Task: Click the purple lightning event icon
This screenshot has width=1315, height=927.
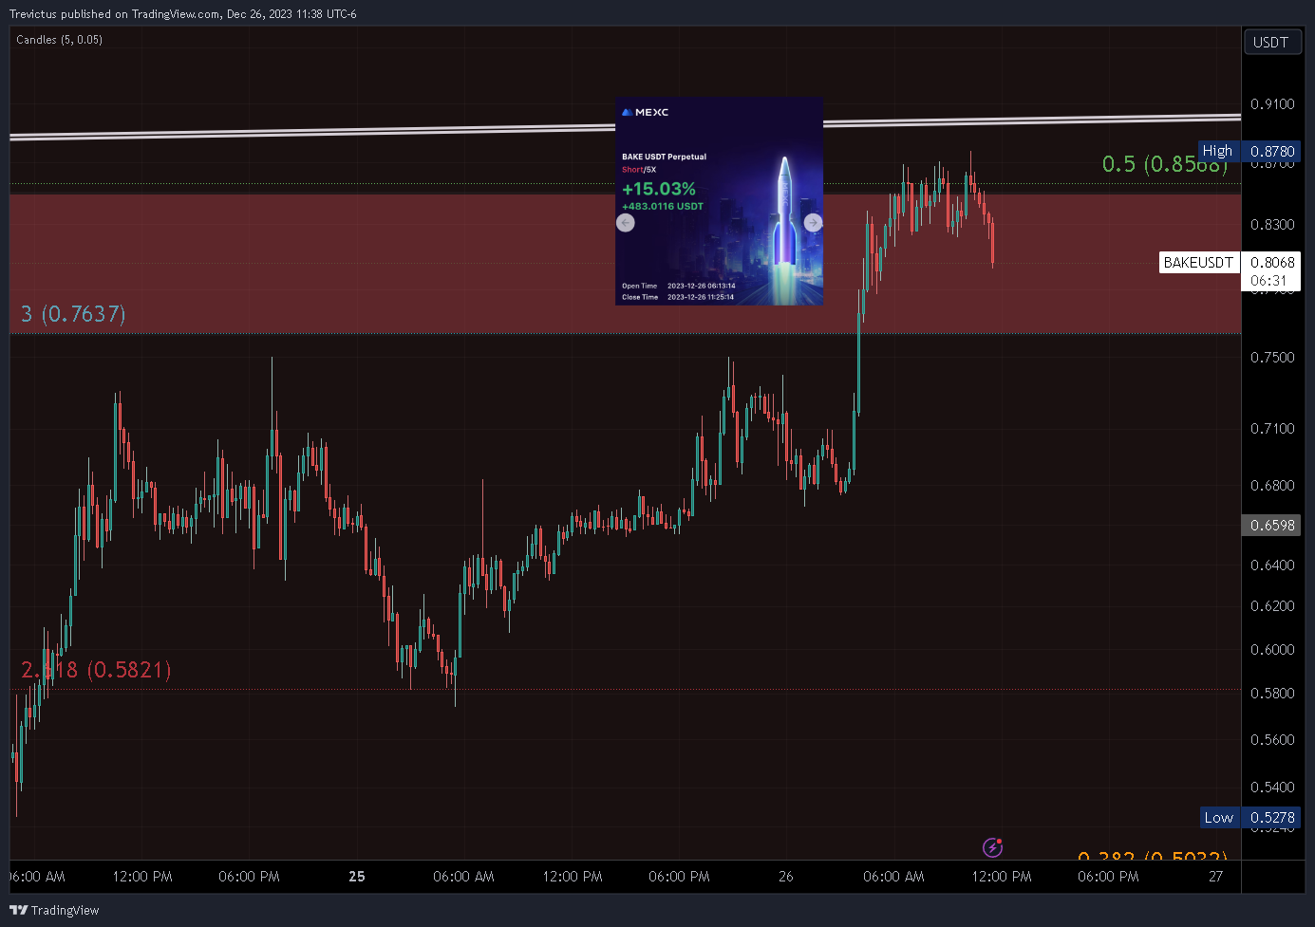Action: (x=992, y=846)
